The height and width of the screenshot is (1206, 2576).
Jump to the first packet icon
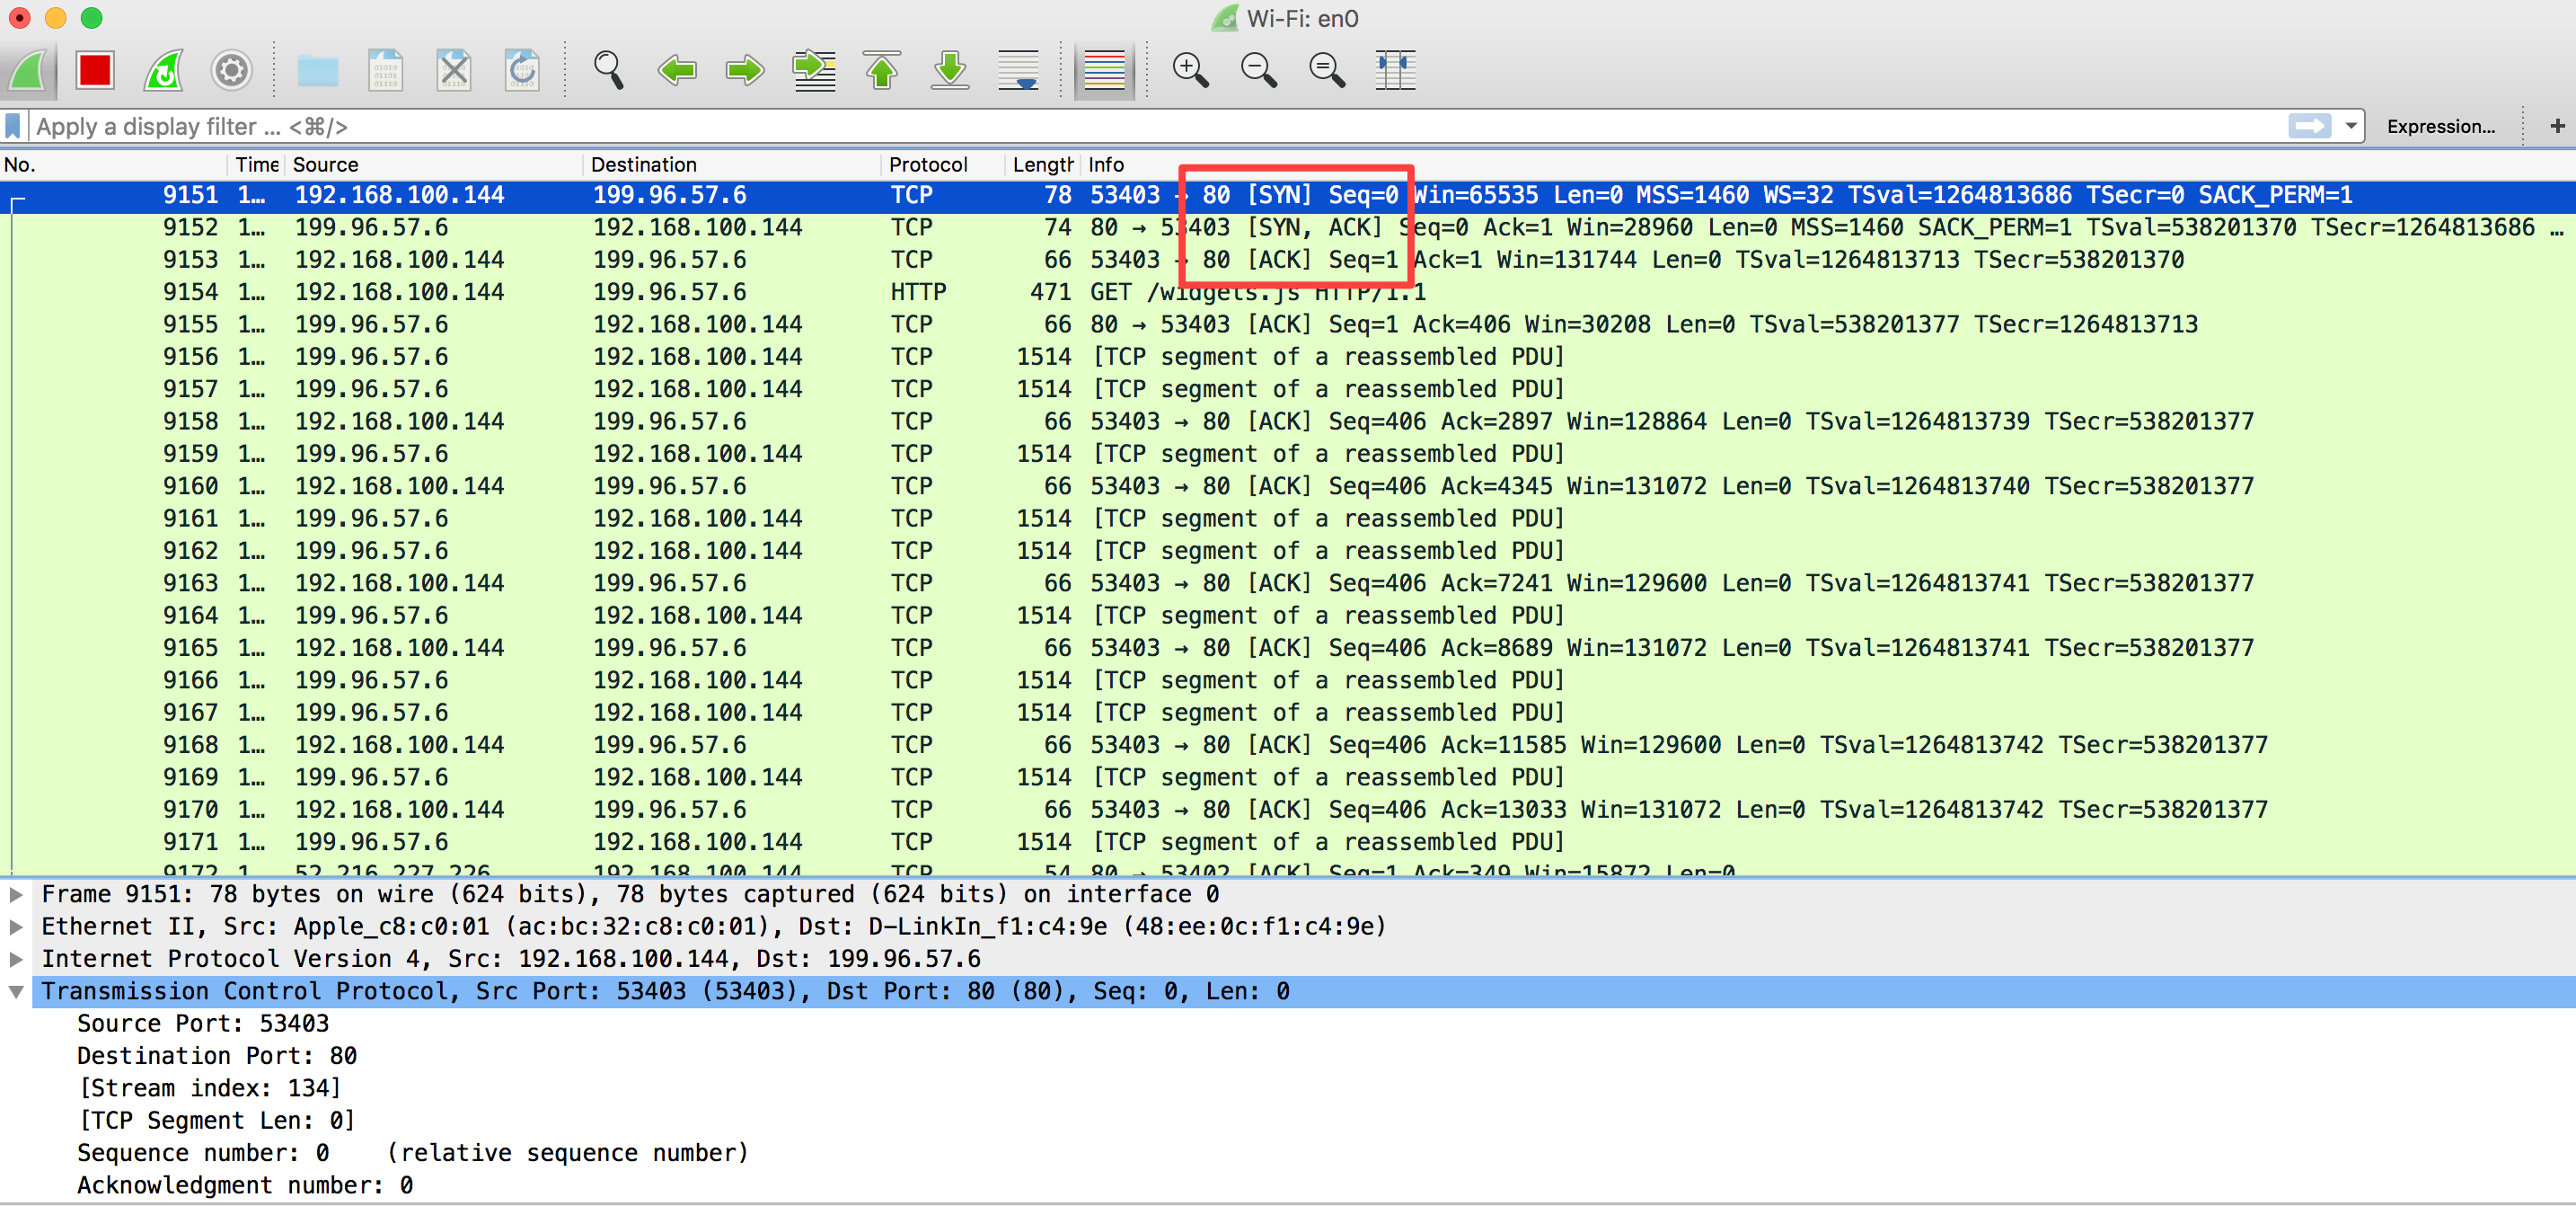[x=881, y=70]
